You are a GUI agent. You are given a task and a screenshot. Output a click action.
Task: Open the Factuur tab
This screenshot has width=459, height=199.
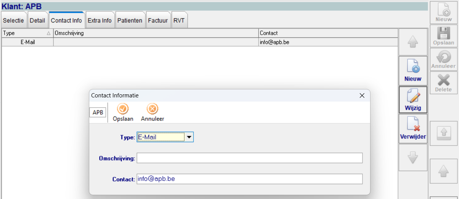(x=158, y=21)
